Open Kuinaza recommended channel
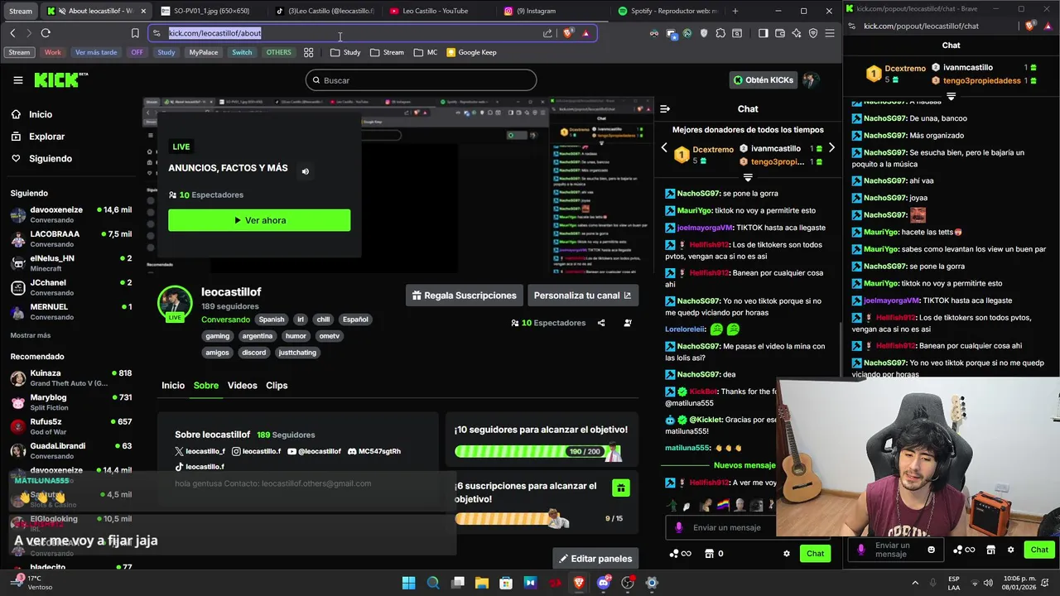This screenshot has width=1060, height=596. (70, 378)
